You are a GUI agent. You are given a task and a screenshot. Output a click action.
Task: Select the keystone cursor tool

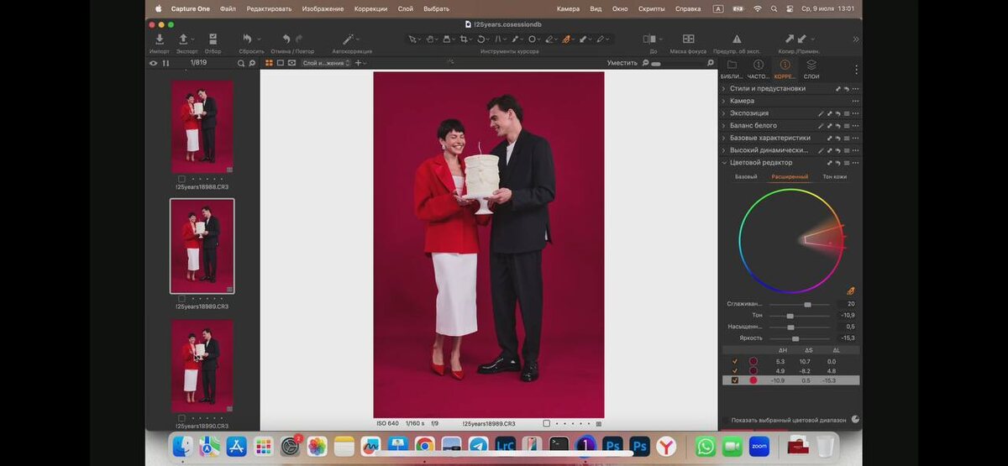pyautogui.click(x=498, y=39)
